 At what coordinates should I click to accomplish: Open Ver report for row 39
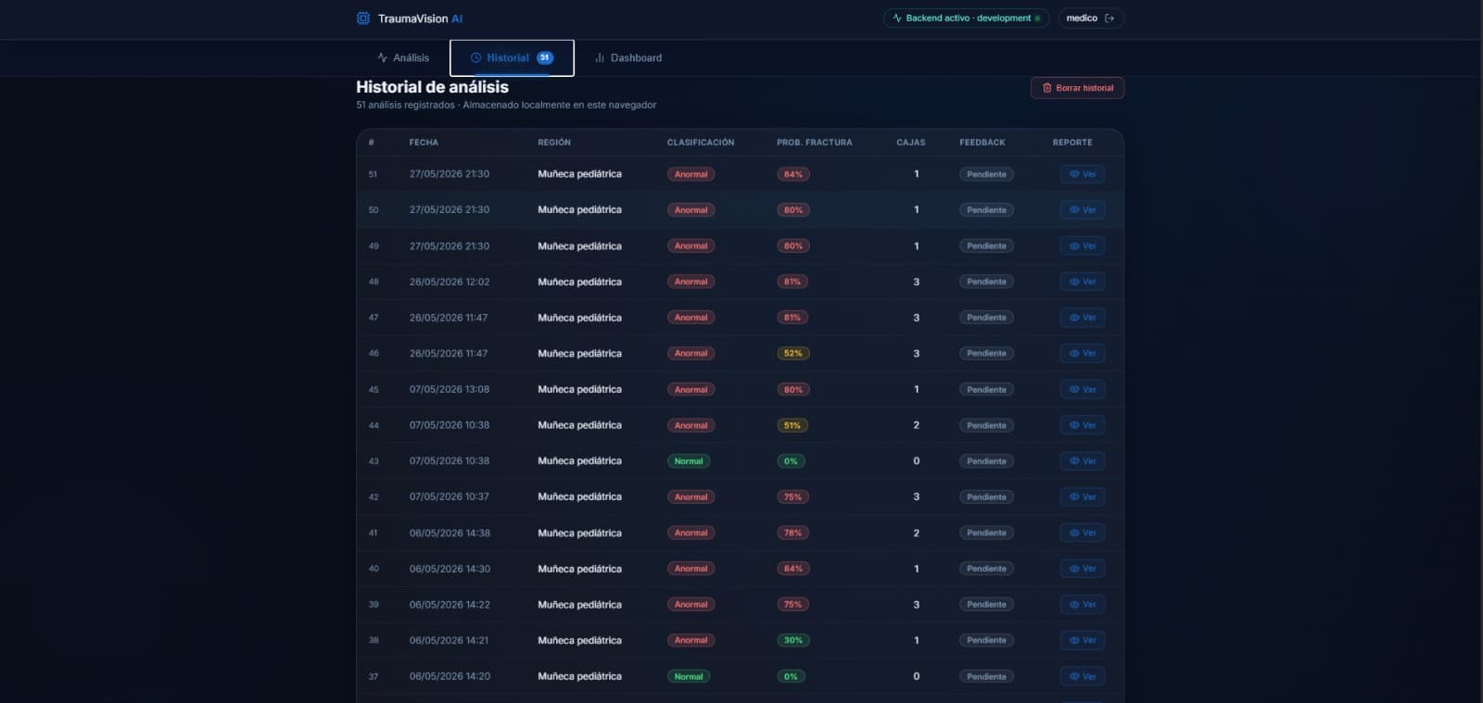pyautogui.click(x=1083, y=605)
